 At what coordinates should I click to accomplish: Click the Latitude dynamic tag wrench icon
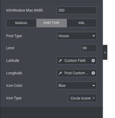[x=60, y=61]
